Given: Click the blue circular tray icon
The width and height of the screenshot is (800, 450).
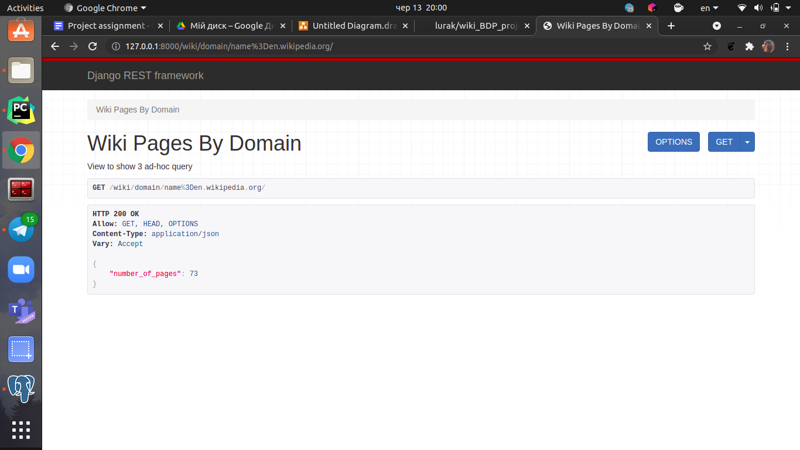Looking at the screenshot, I should tap(629, 8).
